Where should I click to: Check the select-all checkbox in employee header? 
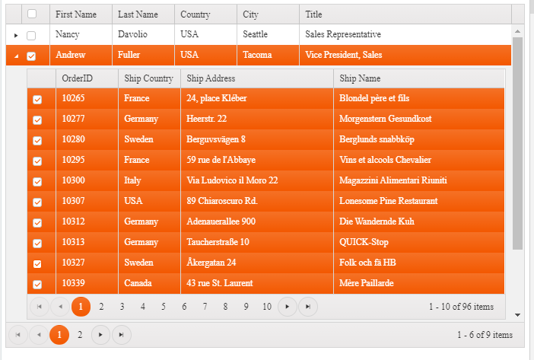(31, 14)
